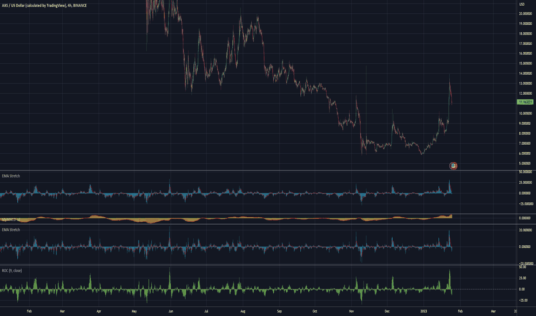
Task: Click 50.00 on the ROC scale
Action: click(522, 267)
